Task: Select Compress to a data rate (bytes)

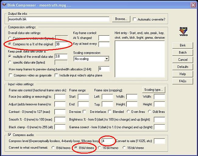Action: (10, 38)
